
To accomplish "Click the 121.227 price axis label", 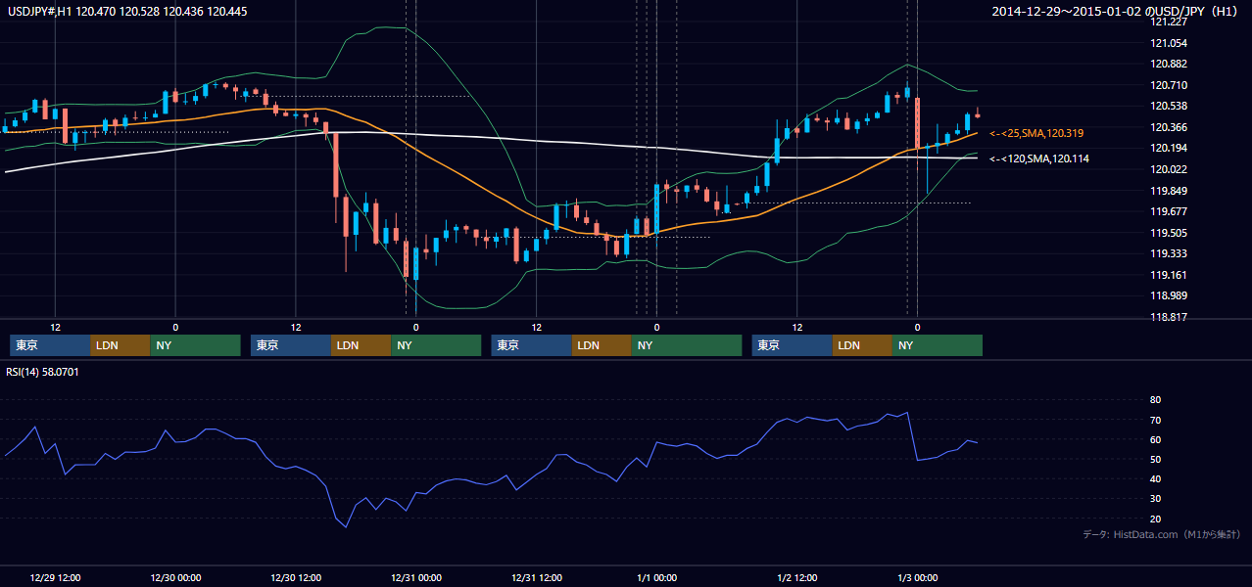I will coord(1168,22).
